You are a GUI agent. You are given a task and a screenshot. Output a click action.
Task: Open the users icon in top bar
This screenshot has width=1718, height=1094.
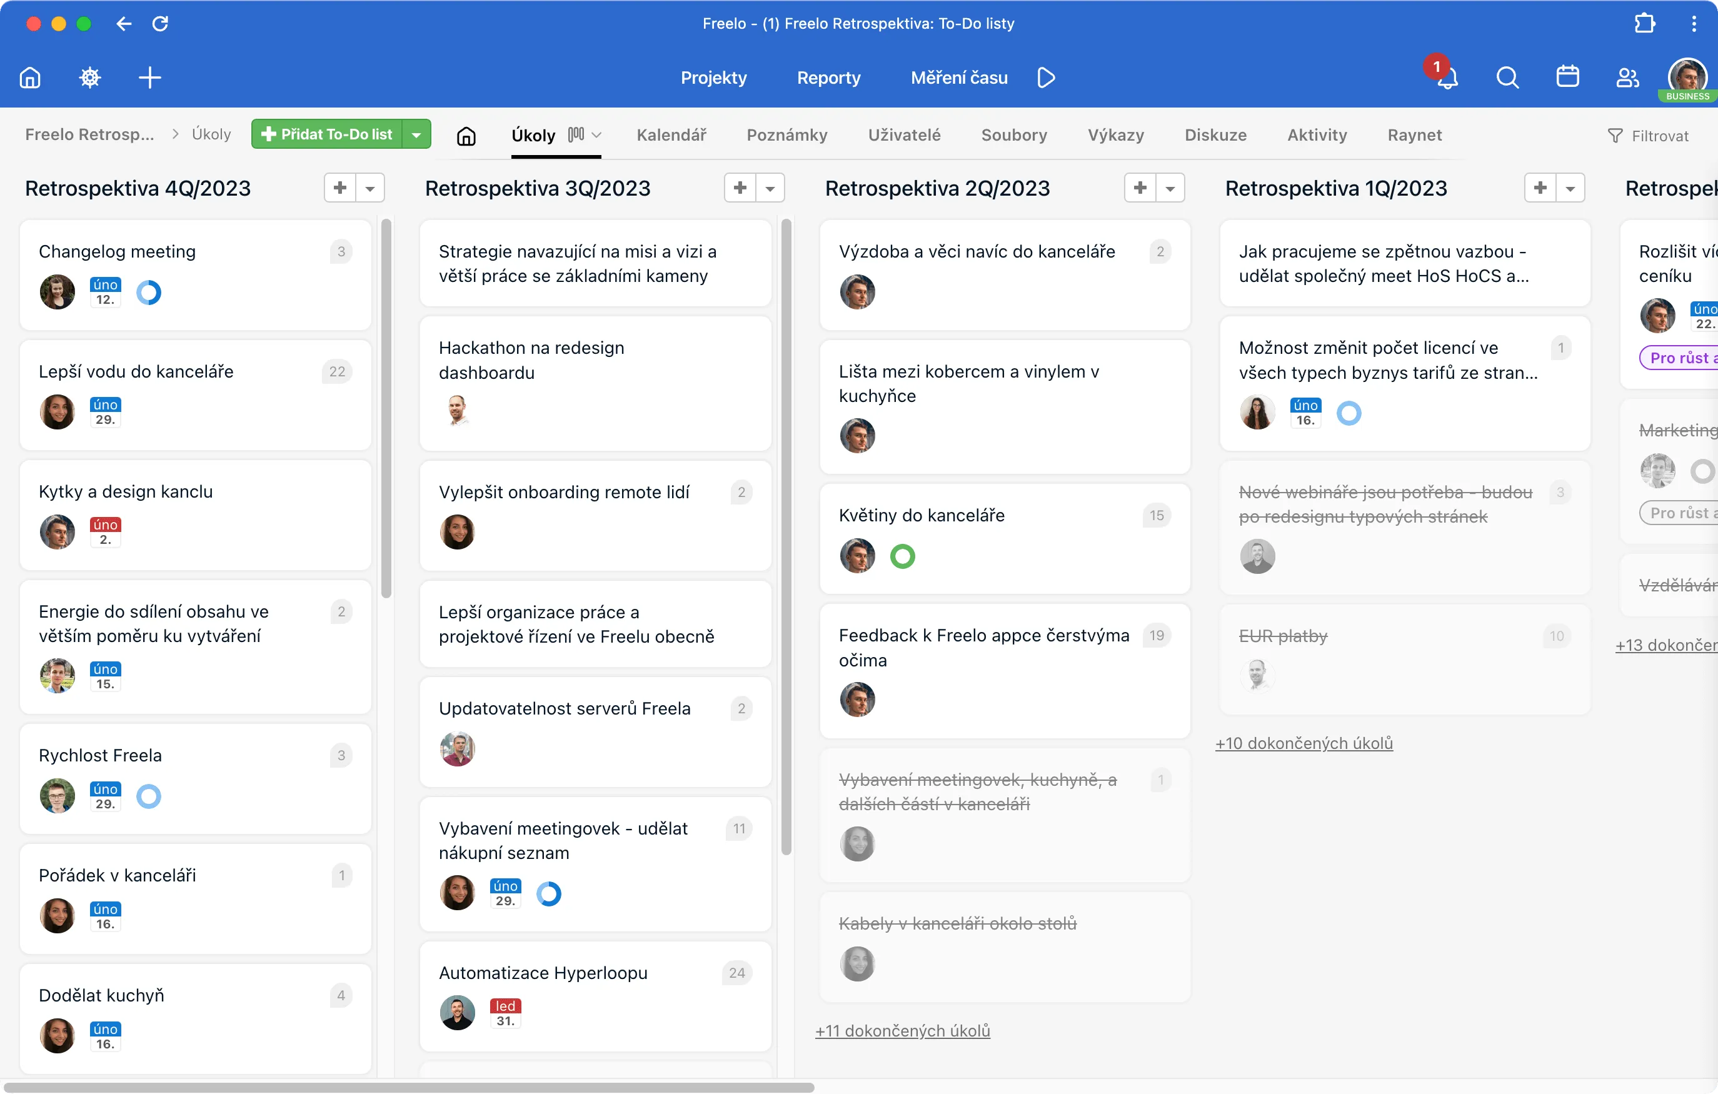(x=1627, y=77)
